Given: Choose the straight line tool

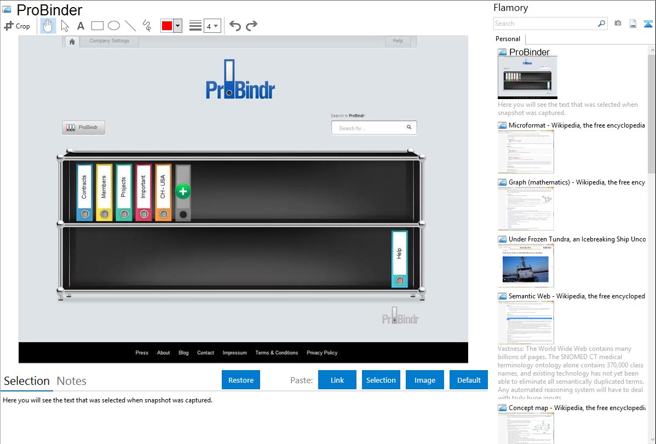Looking at the screenshot, I should [x=130, y=26].
